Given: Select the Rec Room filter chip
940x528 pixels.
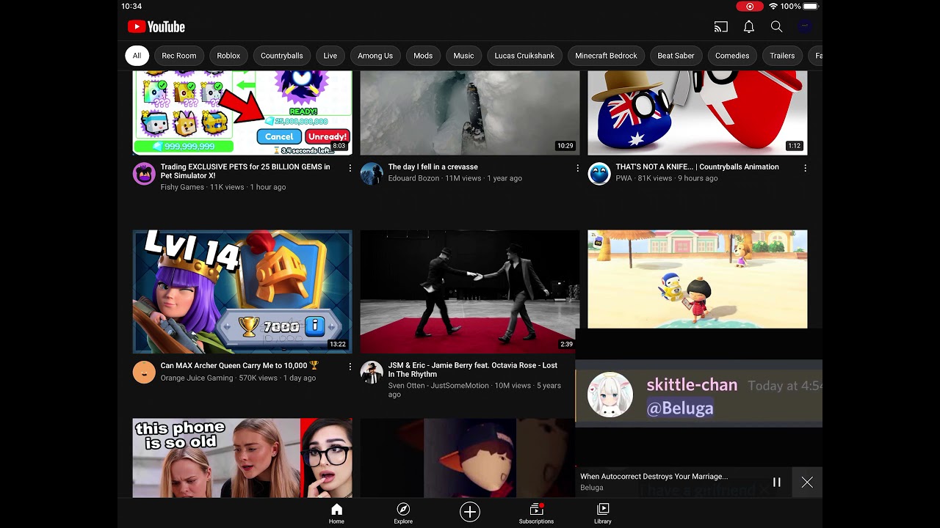Looking at the screenshot, I should click(179, 56).
